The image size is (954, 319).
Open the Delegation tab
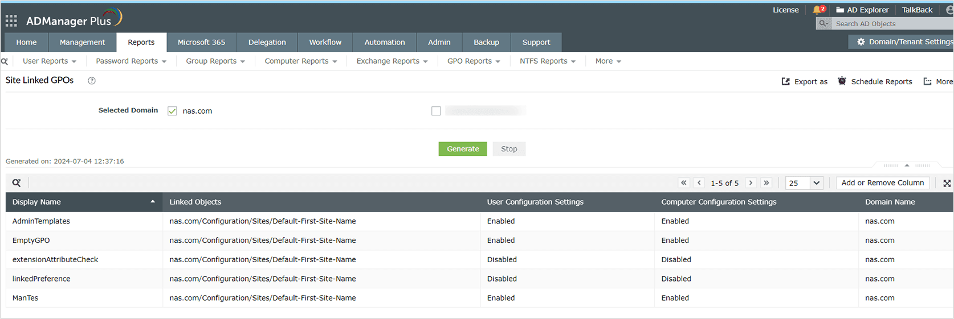267,42
